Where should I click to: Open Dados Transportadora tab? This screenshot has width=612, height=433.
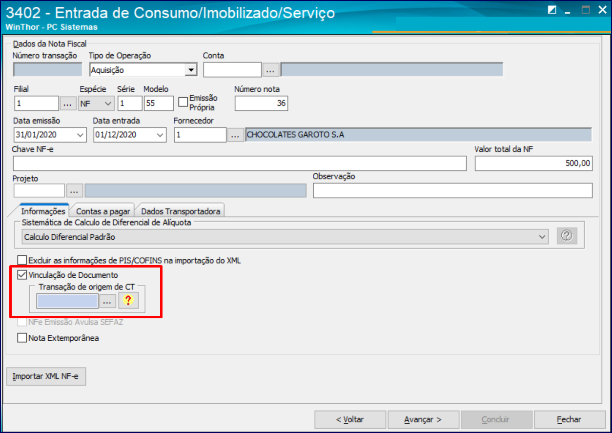180,211
